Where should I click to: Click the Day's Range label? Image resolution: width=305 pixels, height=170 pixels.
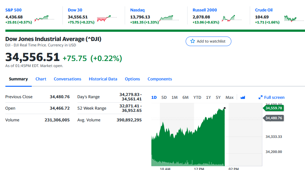coord(89,97)
